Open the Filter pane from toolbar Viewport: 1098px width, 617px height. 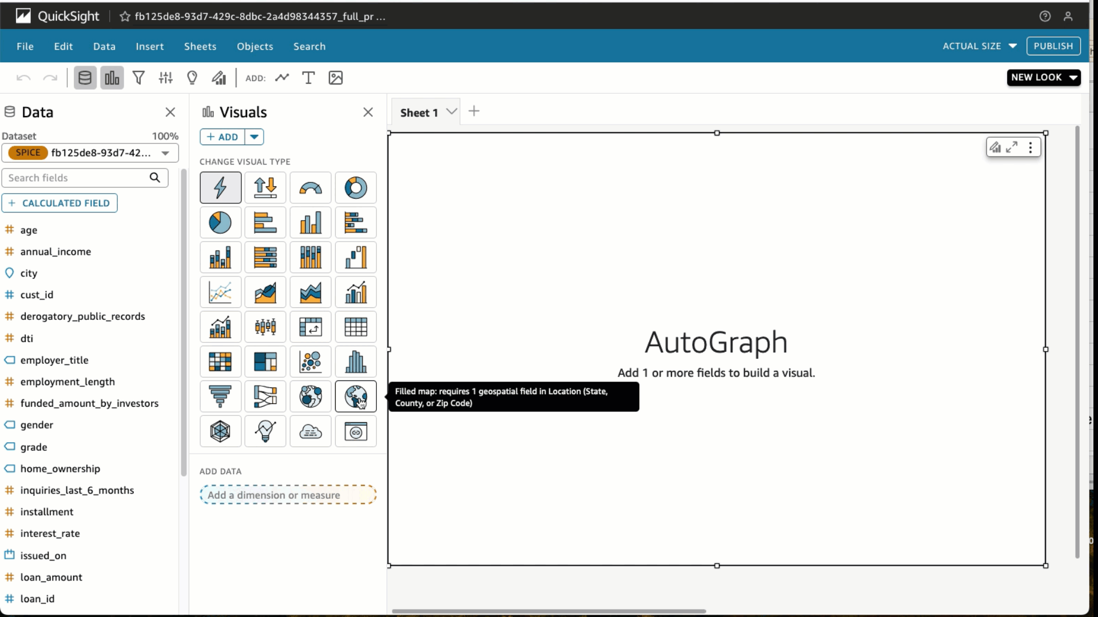pyautogui.click(x=138, y=78)
